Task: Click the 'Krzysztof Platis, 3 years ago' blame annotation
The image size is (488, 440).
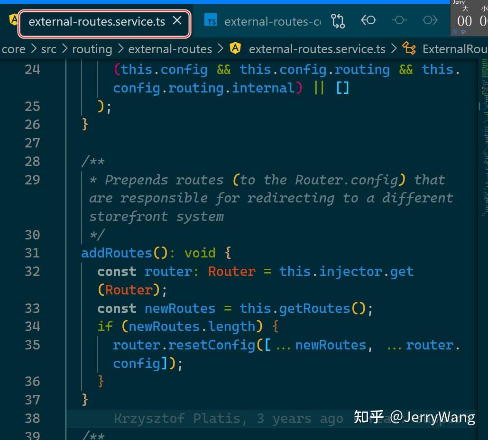Action: [229, 419]
